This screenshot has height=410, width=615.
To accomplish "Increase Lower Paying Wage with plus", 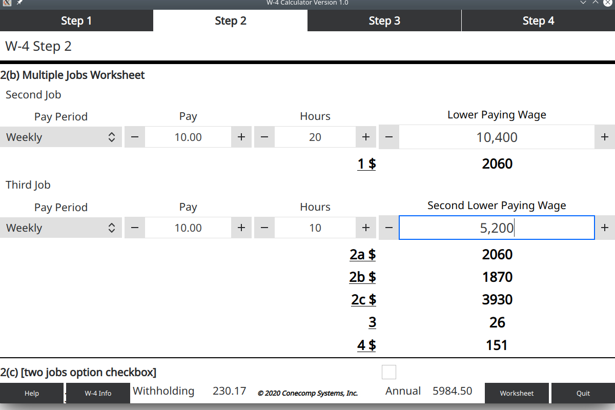I will (605, 137).
